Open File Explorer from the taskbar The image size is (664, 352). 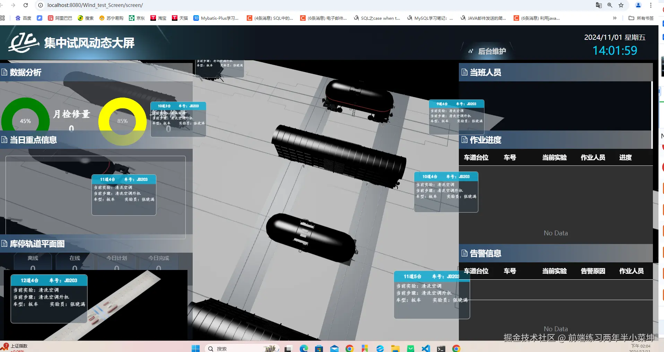[x=395, y=349]
